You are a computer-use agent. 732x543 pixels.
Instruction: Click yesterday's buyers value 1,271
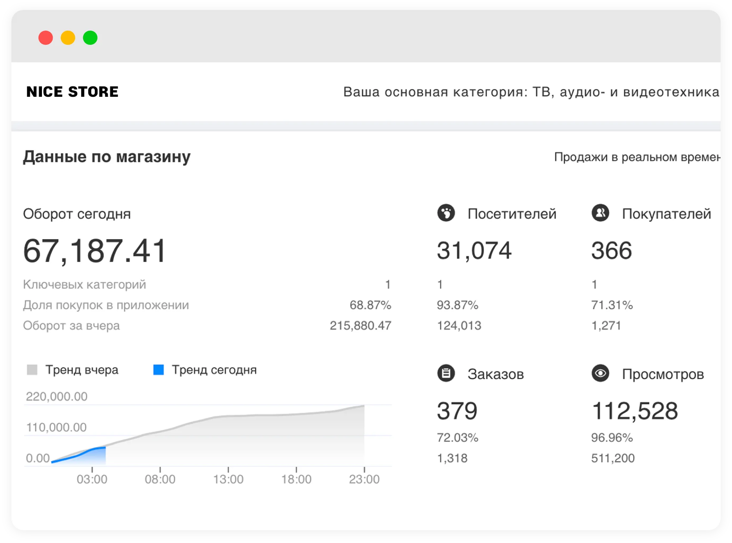[606, 326]
